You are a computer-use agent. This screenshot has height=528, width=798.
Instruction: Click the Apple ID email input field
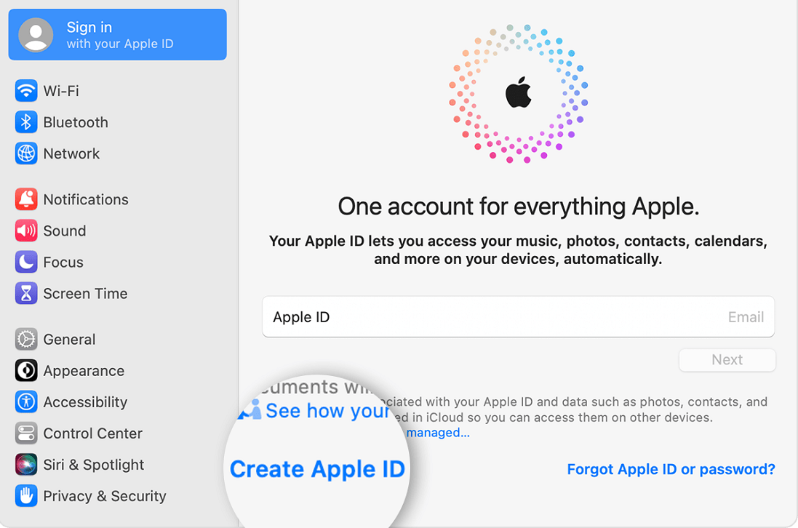click(x=518, y=317)
